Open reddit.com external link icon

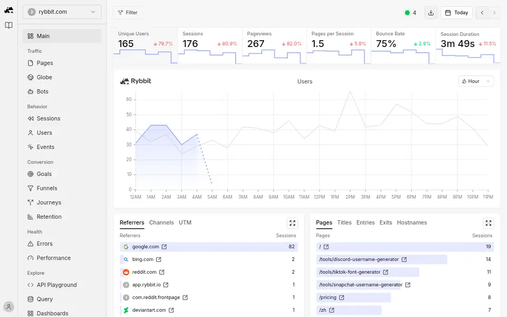pyautogui.click(x=162, y=272)
